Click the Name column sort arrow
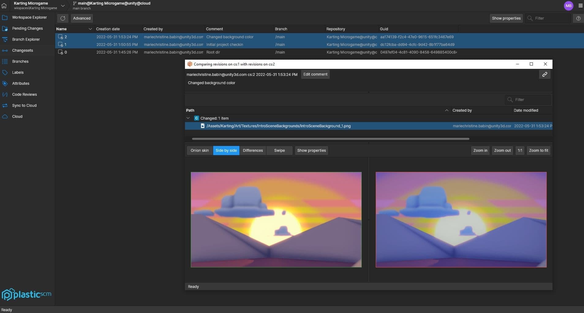Image resolution: width=584 pixels, height=313 pixels. [x=90, y=29]
